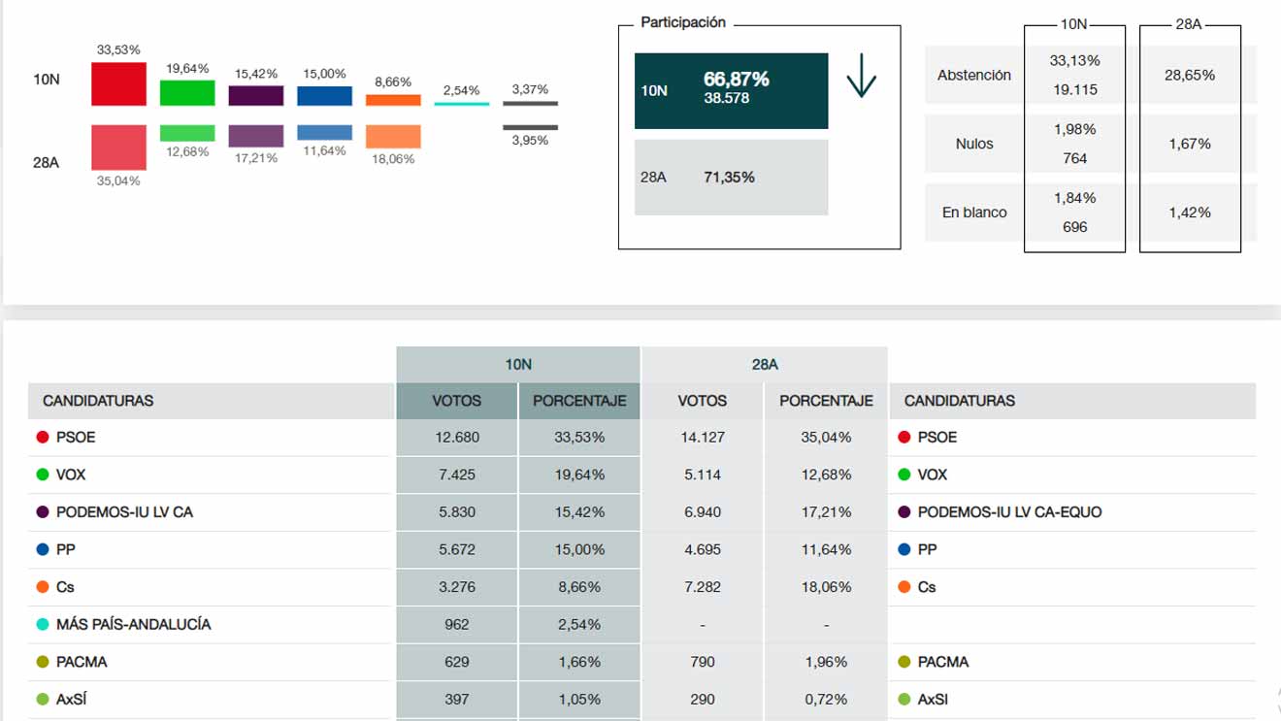Image resolution: width=1281 pixels, height=721 pixels.
Task: Click the red PSOE dot in the left column
Action: tap(43, 438)
